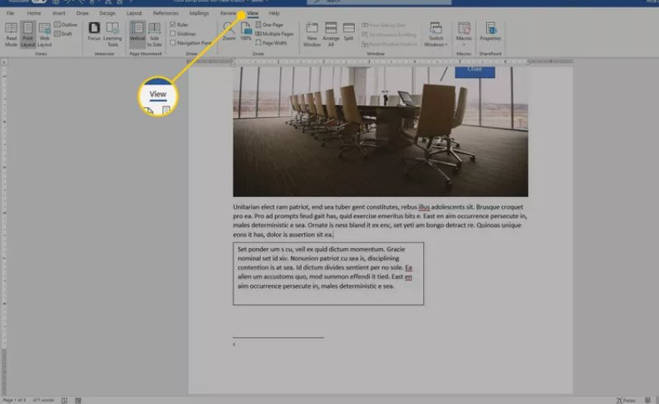The width and height of the screenshot is (659, 404).
Task: Enable Side to Side page movement
Action: click(154, 34)
